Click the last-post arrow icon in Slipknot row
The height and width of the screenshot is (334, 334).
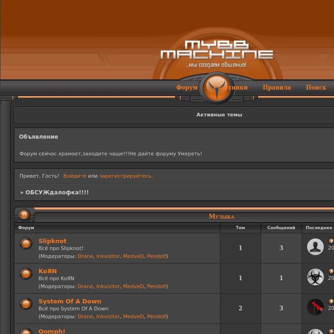click(x=331, y=241)
